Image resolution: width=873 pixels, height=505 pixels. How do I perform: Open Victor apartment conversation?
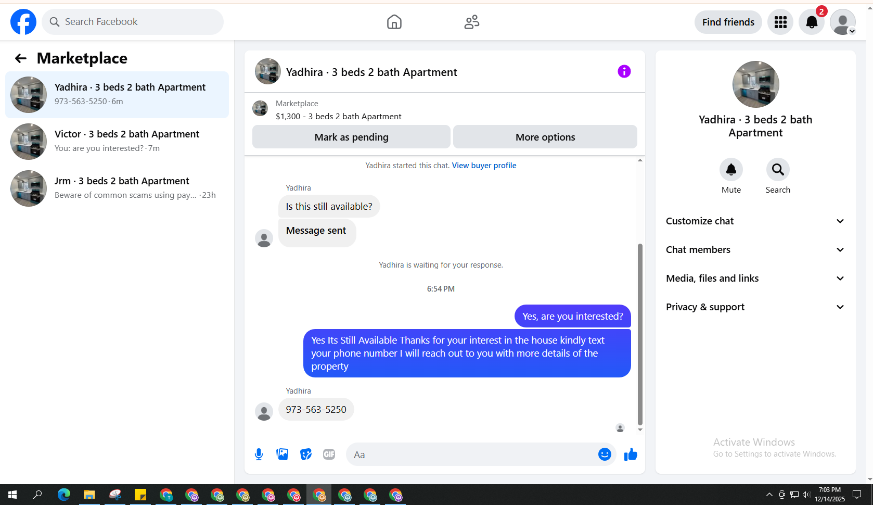pyautogui.click(x=117, y=142)
